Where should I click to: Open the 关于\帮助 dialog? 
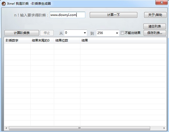click(x=155, y=15)
